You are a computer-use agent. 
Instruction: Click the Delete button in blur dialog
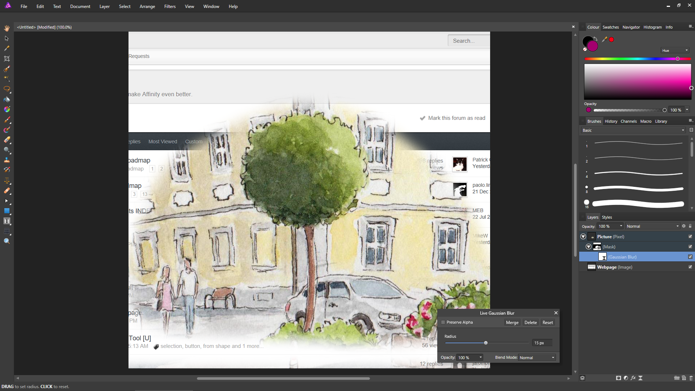[531, 323]
